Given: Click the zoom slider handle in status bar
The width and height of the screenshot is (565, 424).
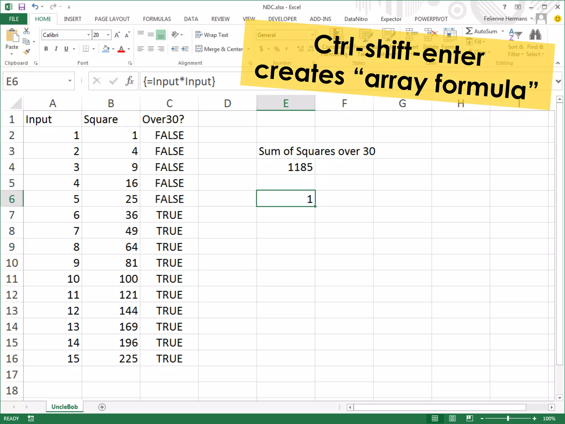Looking at the screenshot, I should [508, 418].
